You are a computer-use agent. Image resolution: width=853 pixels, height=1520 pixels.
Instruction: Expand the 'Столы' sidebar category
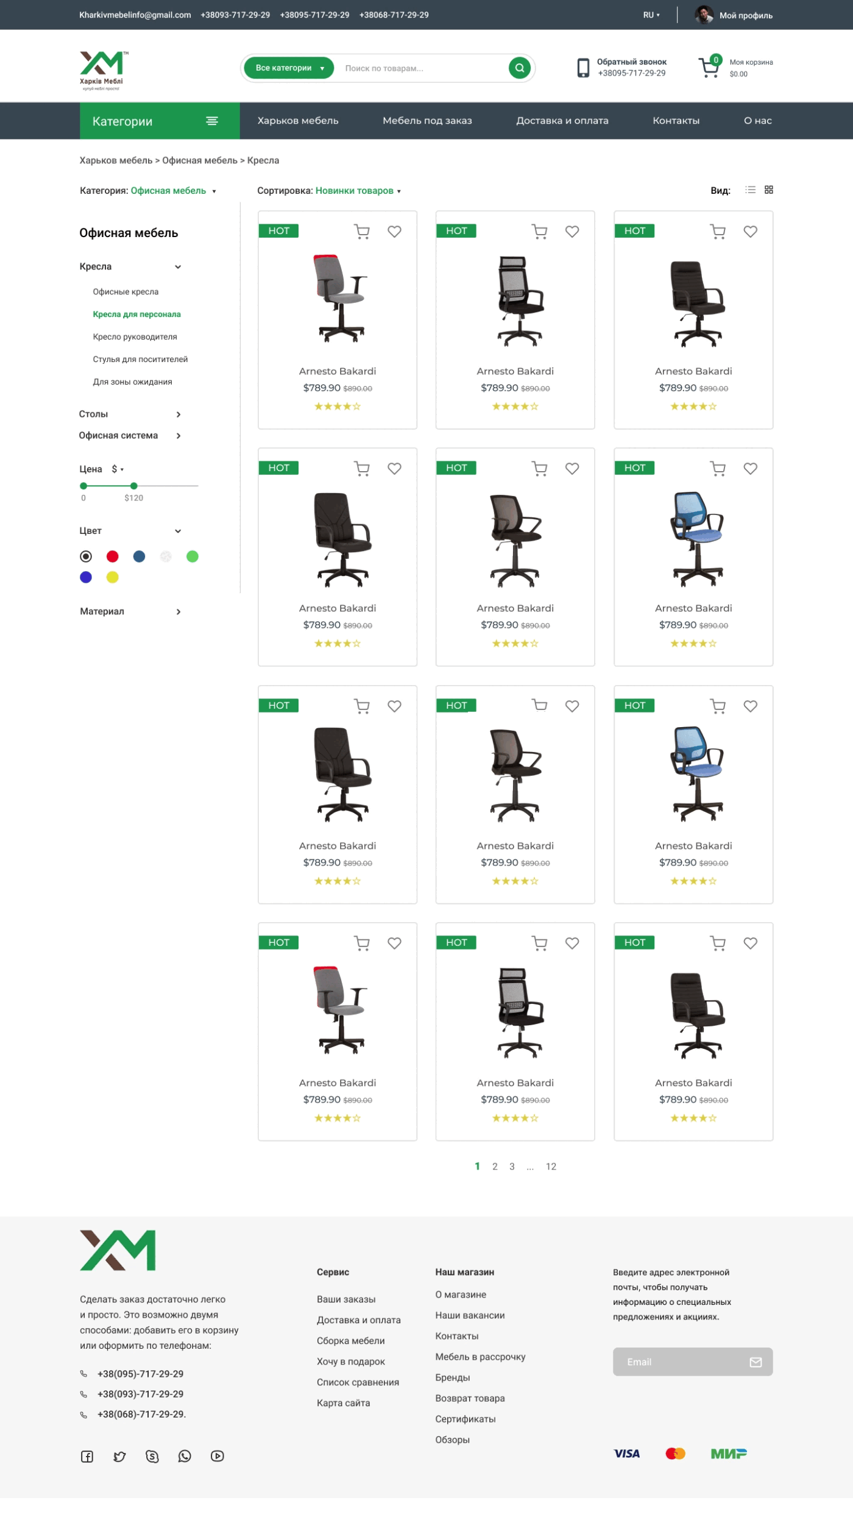(130, 414)
